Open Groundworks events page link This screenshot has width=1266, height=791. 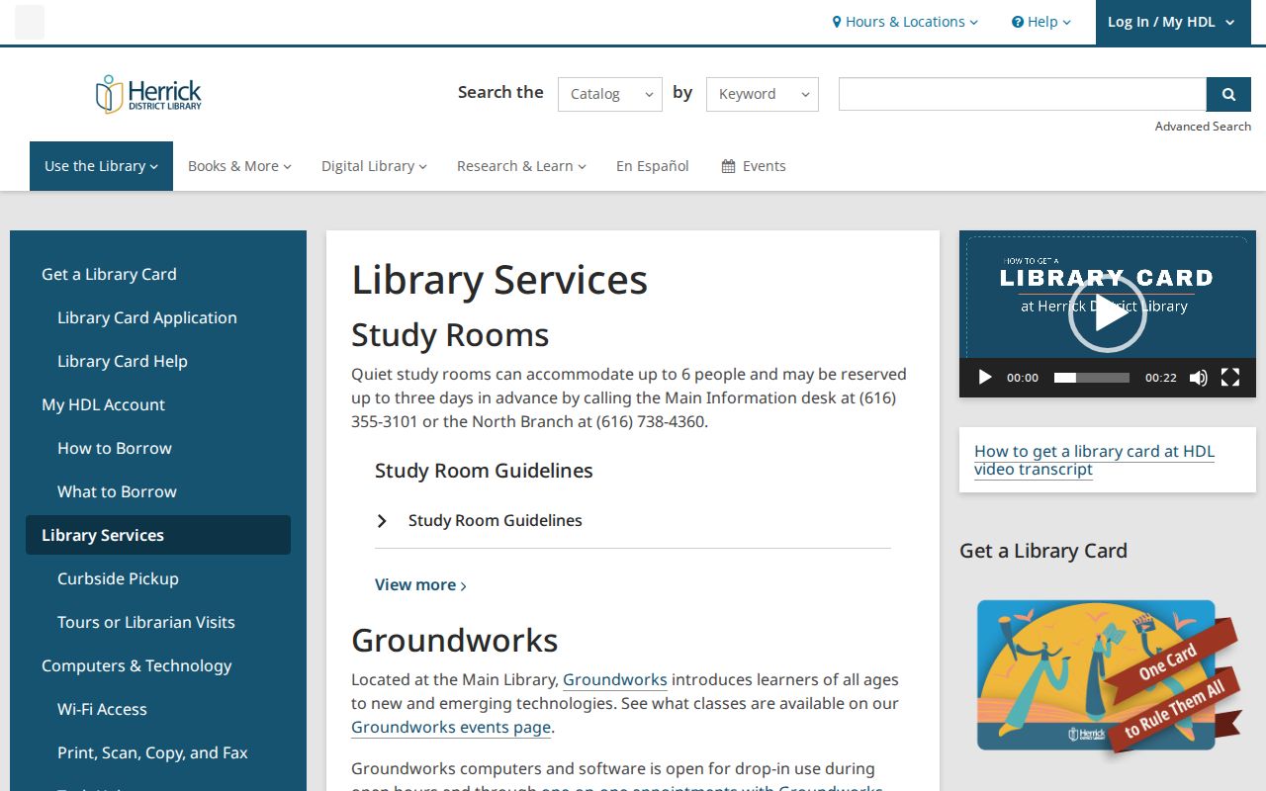[451, 728]
